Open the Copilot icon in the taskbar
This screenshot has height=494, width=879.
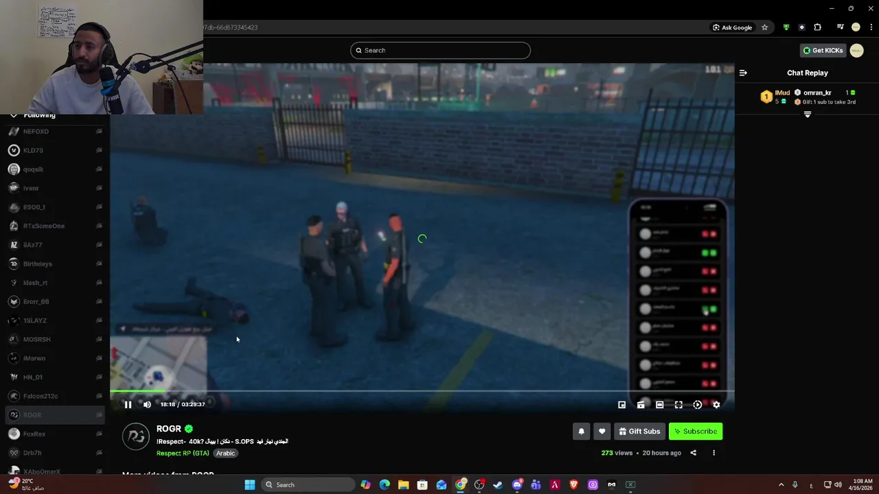tap(365, 485)
